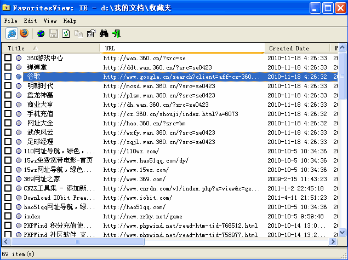Sort by the Title column header
The image size is (348, 260).
point(51,48)
